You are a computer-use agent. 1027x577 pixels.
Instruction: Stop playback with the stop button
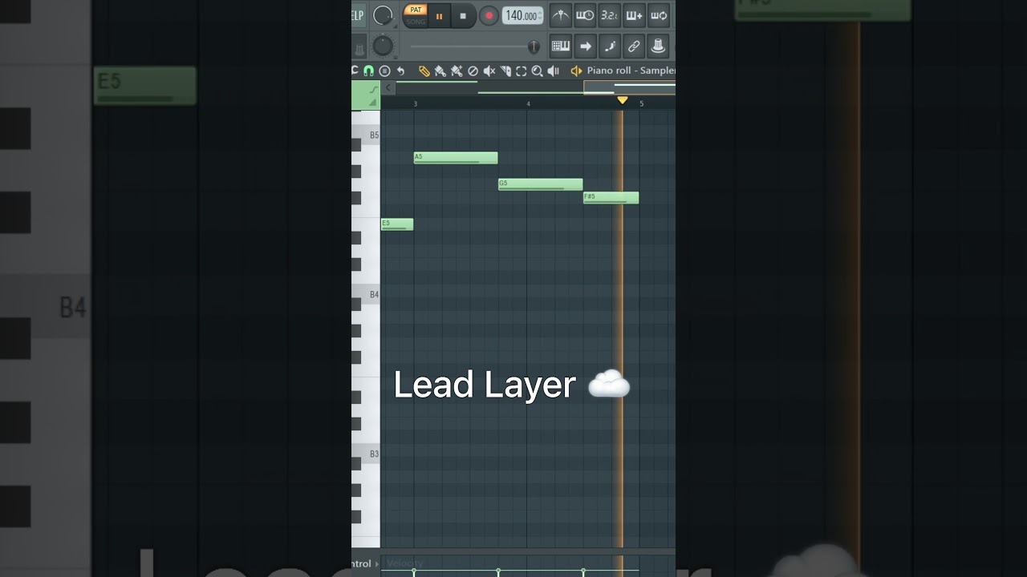pos(463,15)
